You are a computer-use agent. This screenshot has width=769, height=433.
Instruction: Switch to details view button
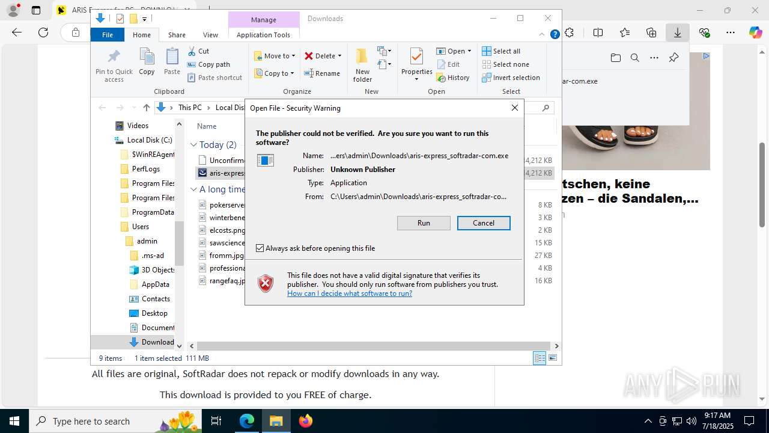540,358
